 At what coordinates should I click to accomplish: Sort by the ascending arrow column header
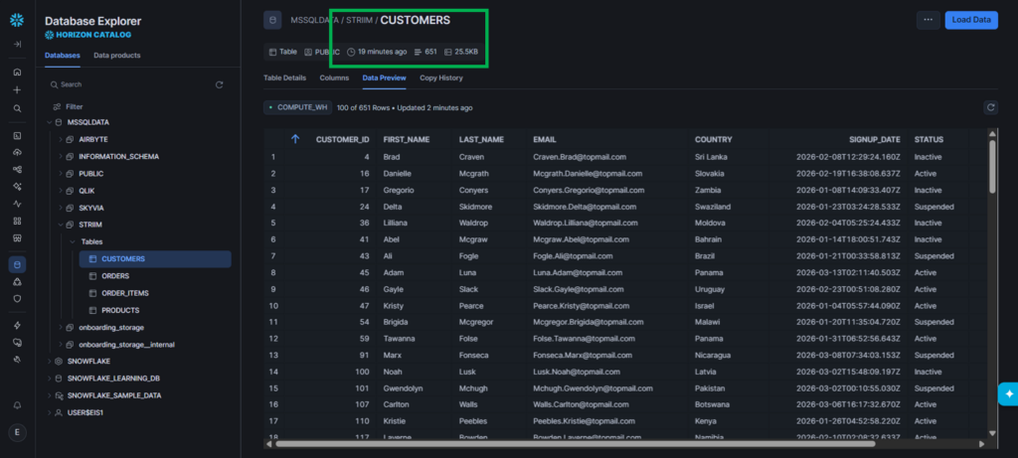click(295, 139)
